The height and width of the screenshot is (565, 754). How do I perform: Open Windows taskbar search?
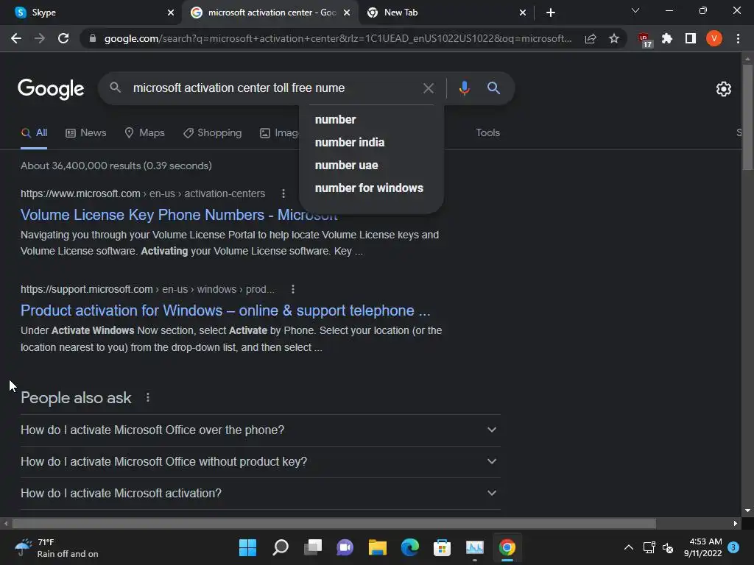281,547
